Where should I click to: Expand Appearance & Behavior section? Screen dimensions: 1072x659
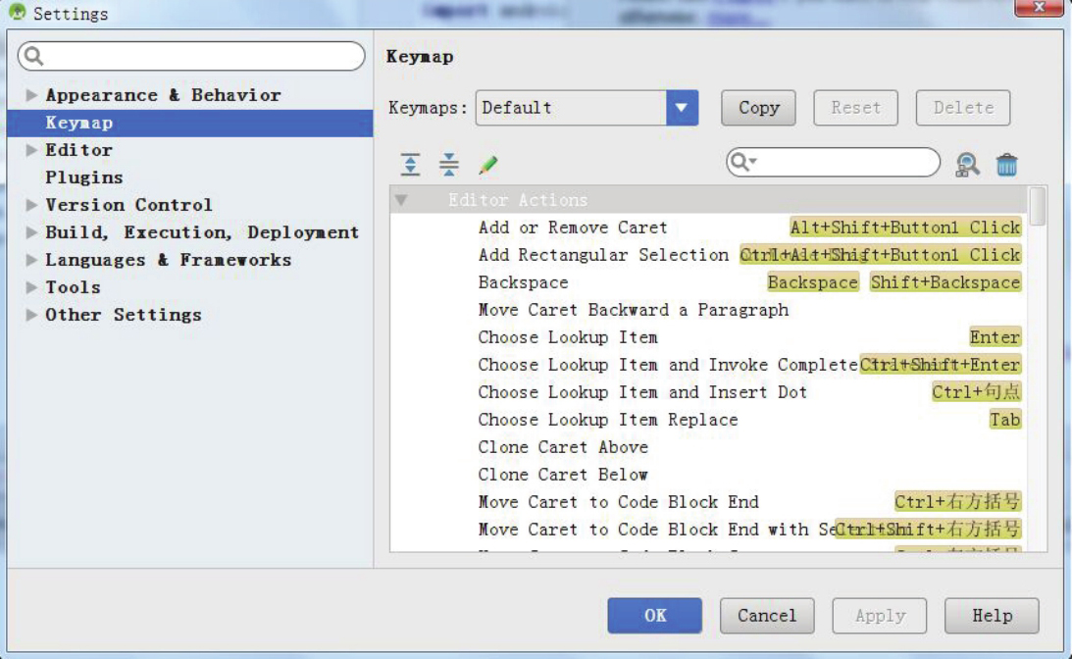[31, 94]
